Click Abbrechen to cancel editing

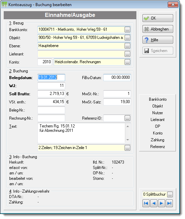158,29
